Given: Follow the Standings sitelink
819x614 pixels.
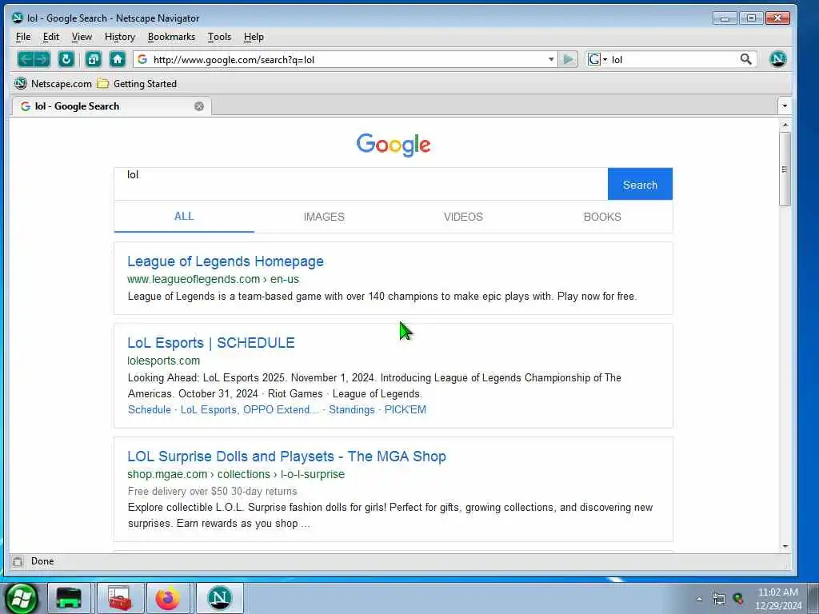Looking at the screenshot, I should pyautogui.click(x=352, y=410).
